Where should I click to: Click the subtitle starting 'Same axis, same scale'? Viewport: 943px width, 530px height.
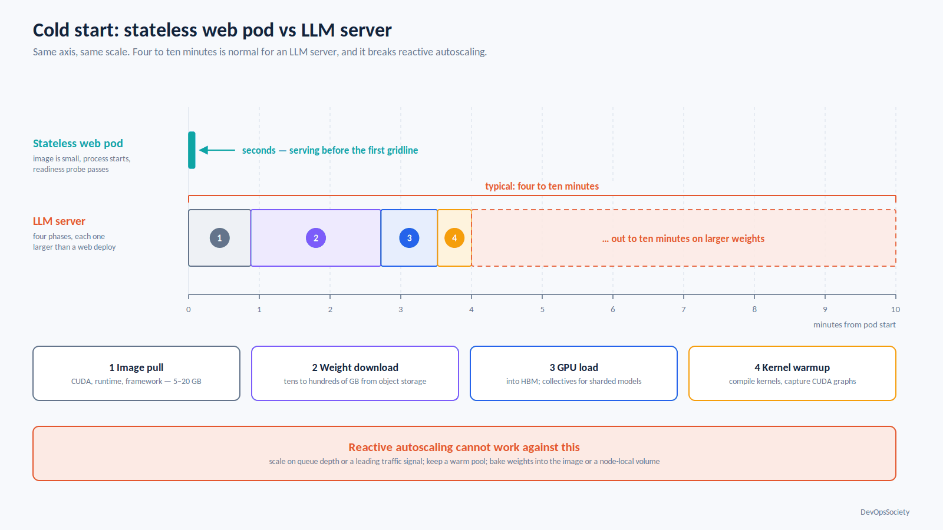click(260, 52)
